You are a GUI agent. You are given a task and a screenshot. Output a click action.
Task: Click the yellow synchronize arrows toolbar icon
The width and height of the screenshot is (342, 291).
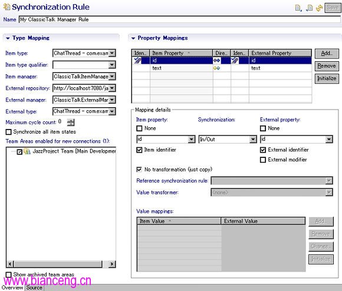click(319, 8)
